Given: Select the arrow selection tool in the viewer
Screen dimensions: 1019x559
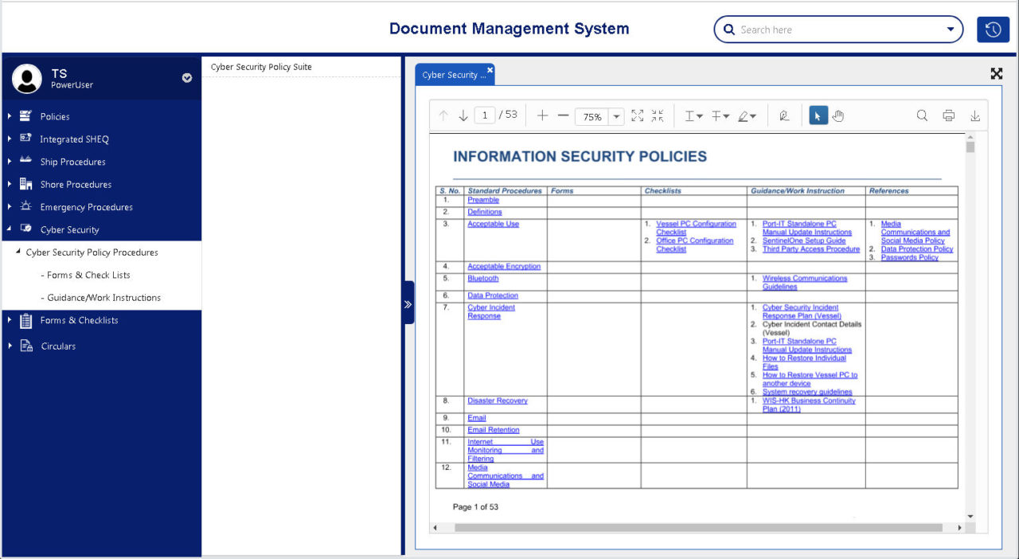Looking at the screenshot, I should pyautogui.click(x=818, y=115).
